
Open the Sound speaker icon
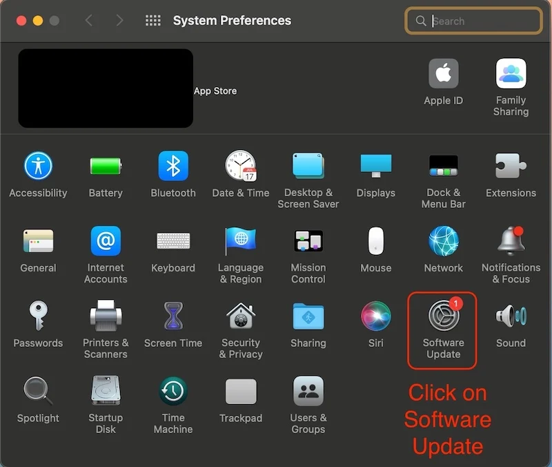point(511,316)
